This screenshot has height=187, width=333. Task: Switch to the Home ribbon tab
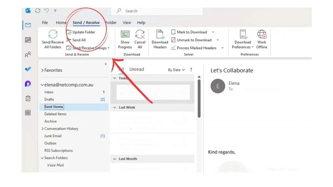(61, 22)
